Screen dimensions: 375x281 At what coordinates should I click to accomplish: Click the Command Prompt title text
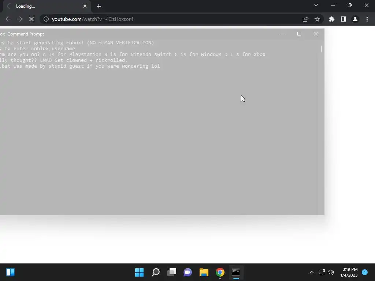click(26, 34)
